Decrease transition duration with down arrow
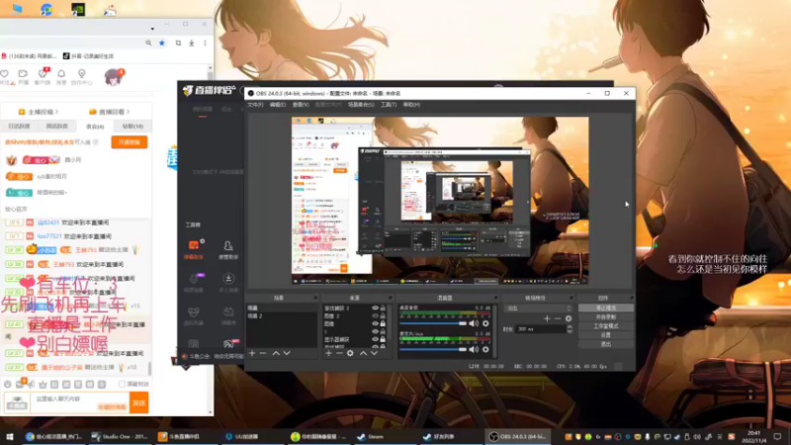 pos(570,331)
